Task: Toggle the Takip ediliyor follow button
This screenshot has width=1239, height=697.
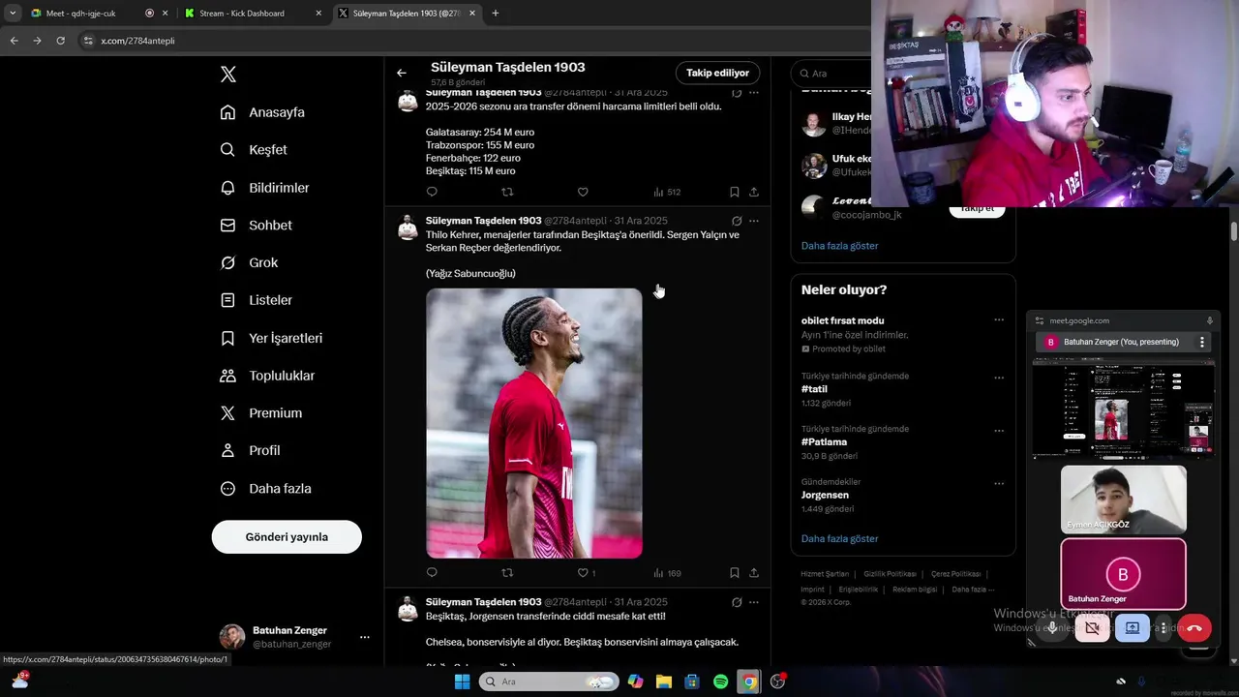Action: coord(717,73)
